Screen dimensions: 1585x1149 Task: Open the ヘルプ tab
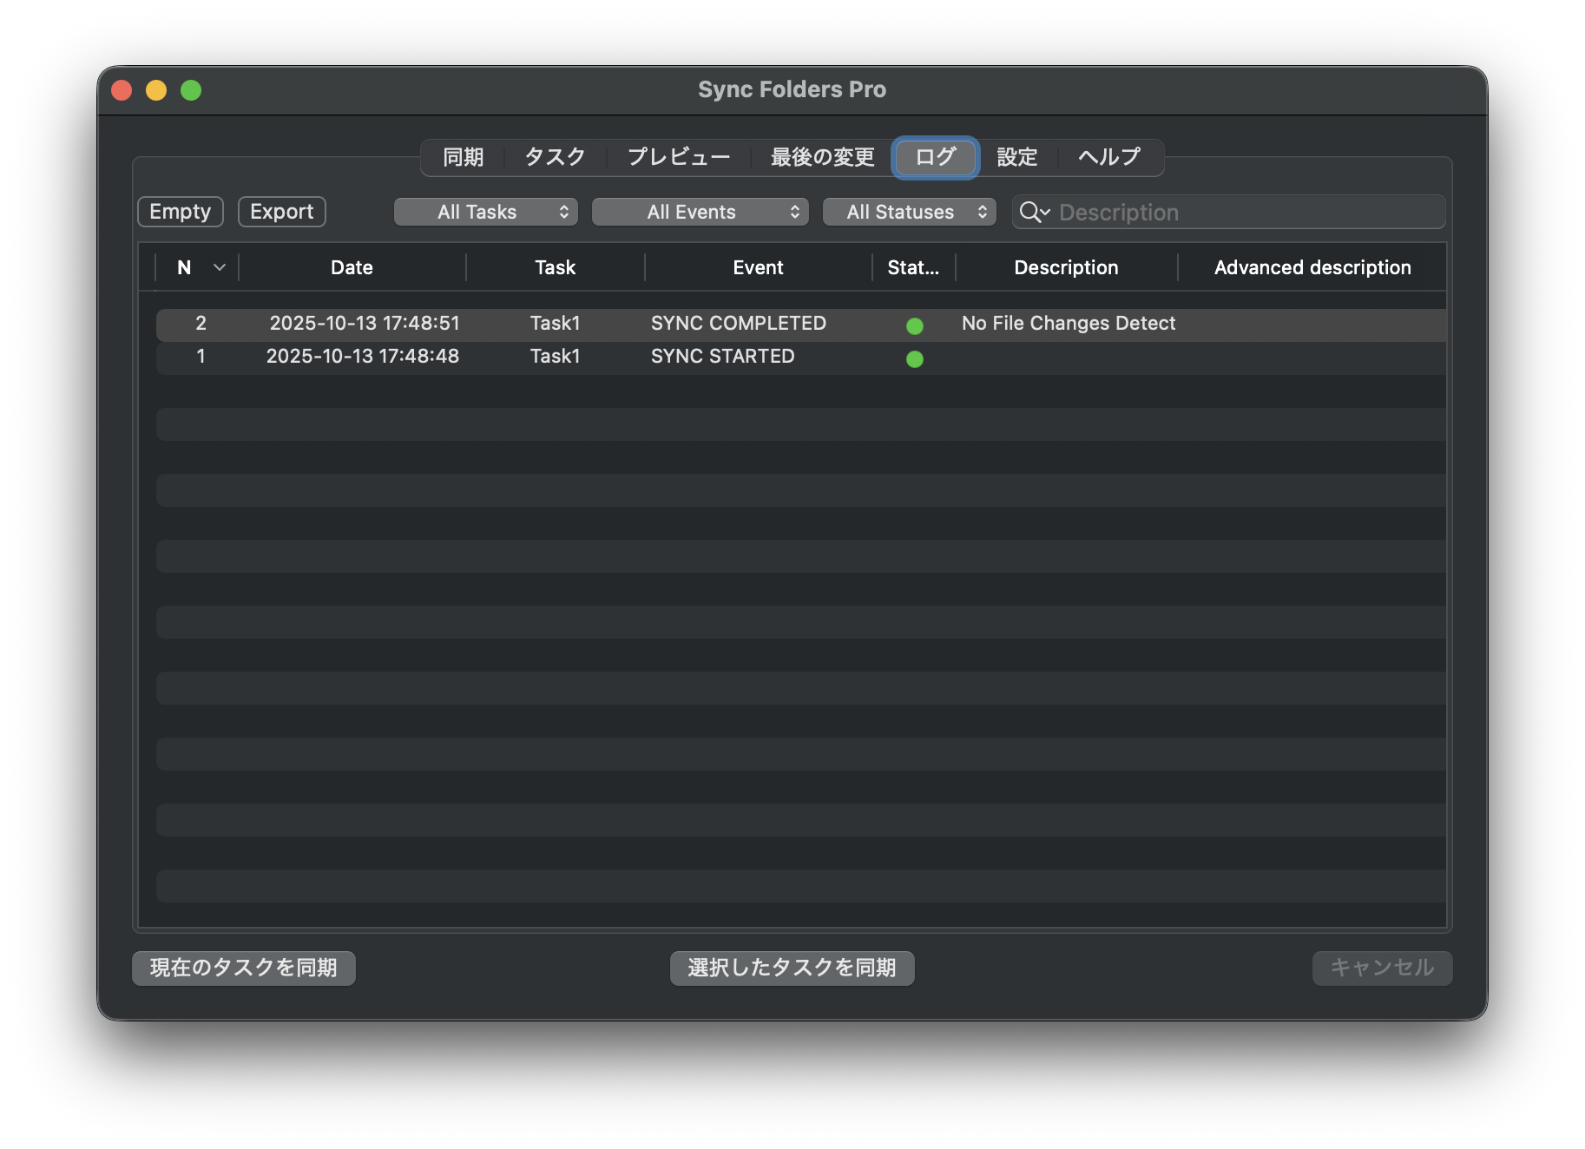point(1108,158)
